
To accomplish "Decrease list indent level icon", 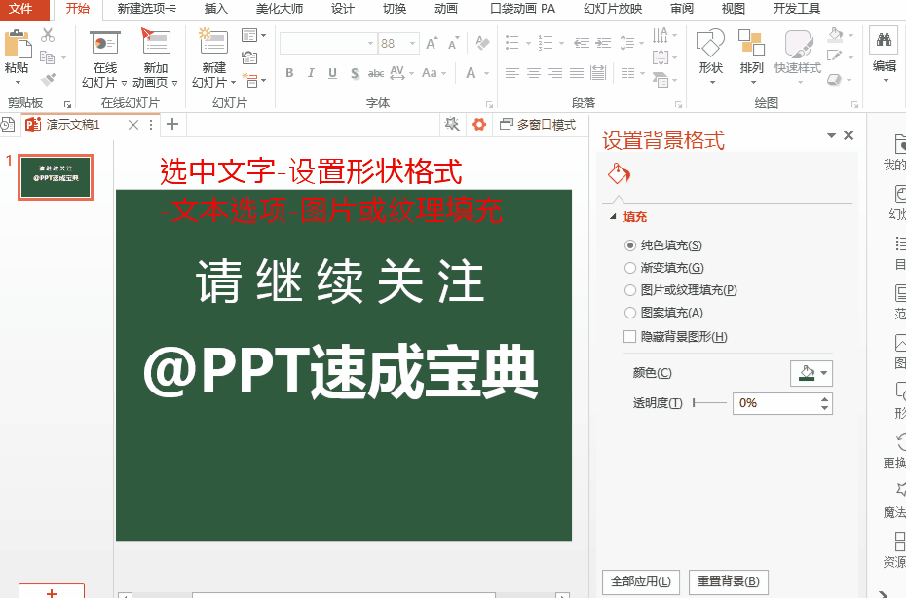I will pyautogui.click(x=582, y=43).
